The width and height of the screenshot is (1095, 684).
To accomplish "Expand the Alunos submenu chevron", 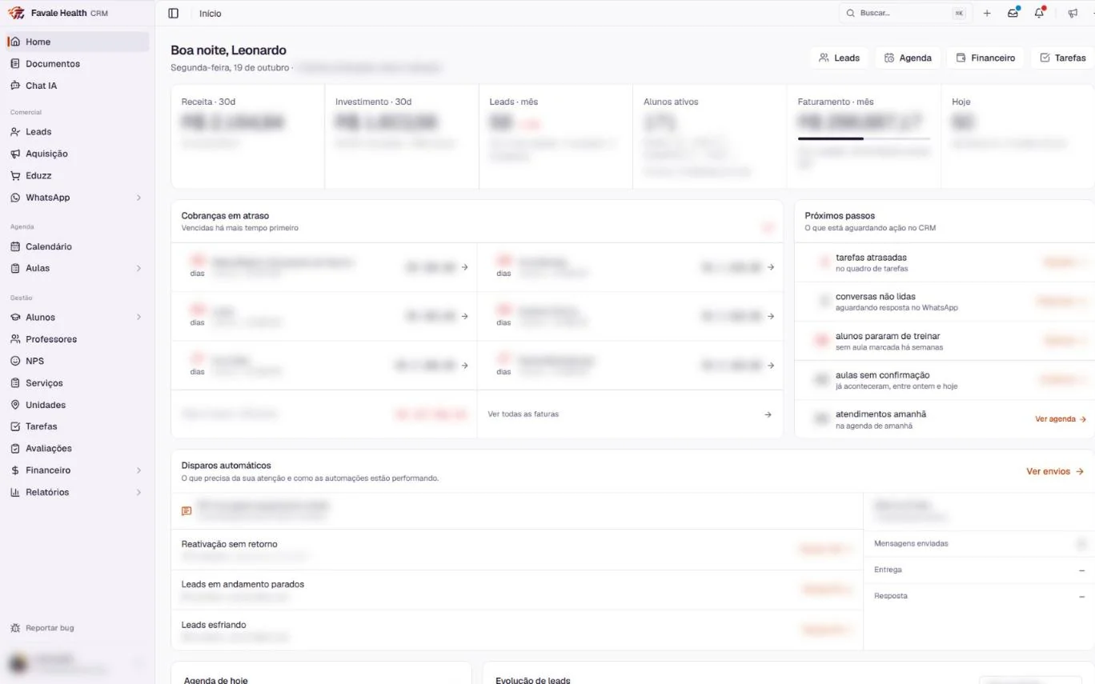I will 138,318.
